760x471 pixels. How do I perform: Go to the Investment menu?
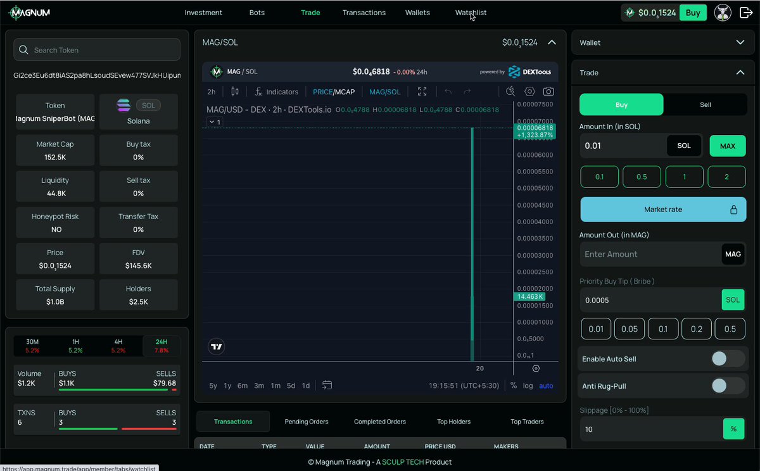203,13
